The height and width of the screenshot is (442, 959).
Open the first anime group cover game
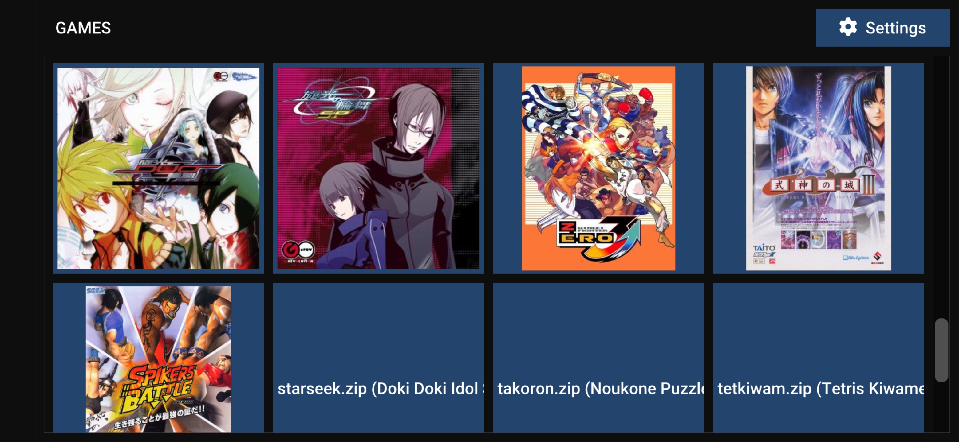tap(158, 169)
